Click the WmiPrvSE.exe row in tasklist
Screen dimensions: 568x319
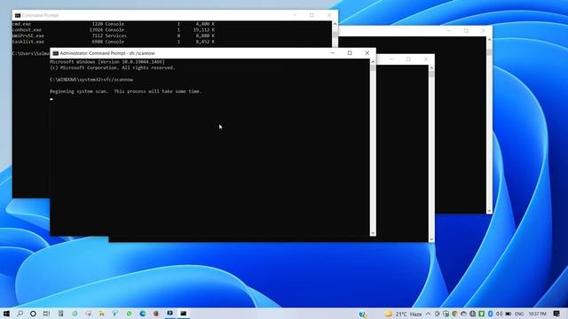pyautogui.click(x=114, y=35)
